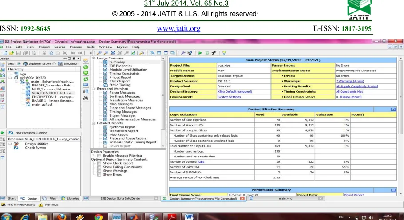Collapse the Detailed Reports section
Viewport: 404px width, 220px height.
(x=94, y=123)
